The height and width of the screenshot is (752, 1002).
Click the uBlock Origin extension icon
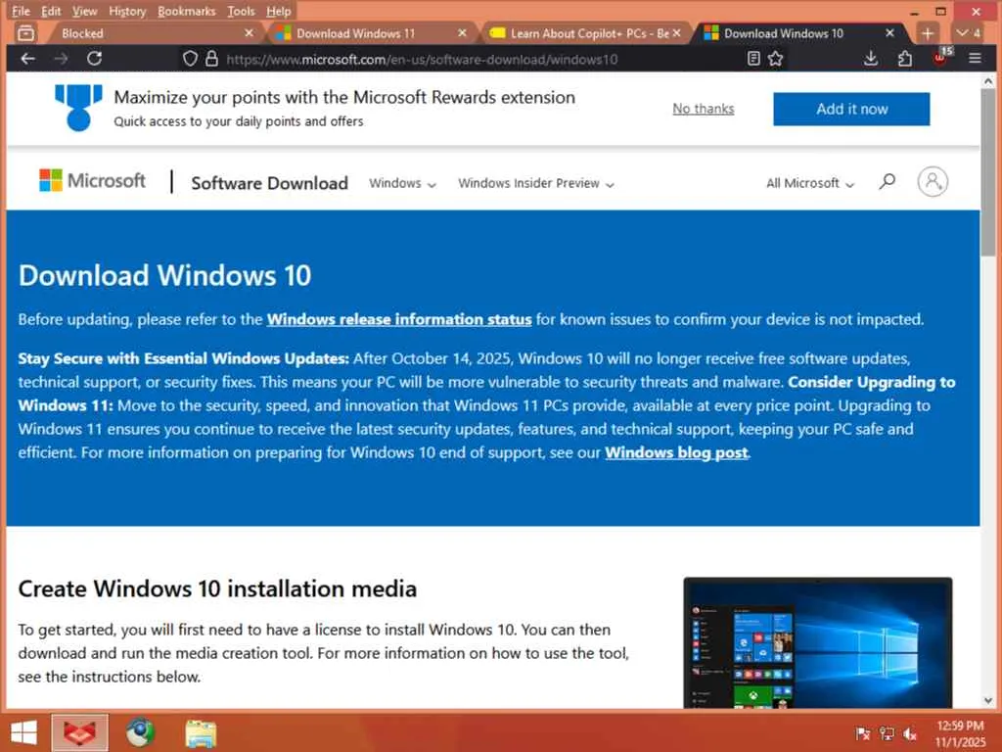[940, 58]
